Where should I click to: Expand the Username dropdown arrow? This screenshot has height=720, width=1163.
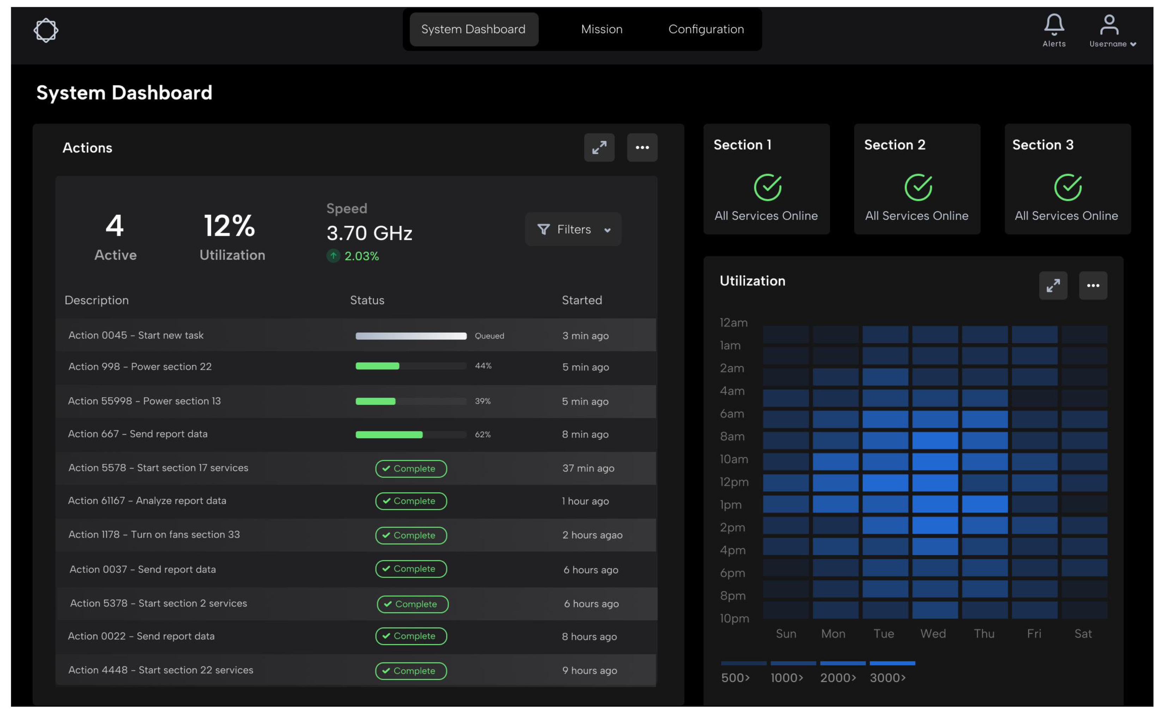(1133, 44)
